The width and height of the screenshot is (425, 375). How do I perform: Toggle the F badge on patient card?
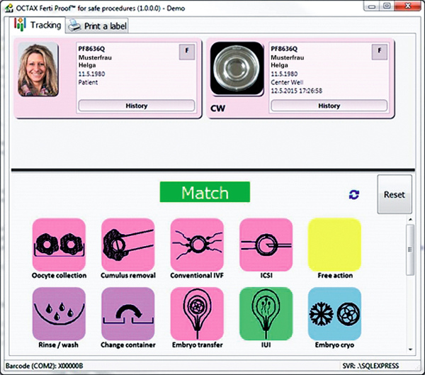pos(187,52)
